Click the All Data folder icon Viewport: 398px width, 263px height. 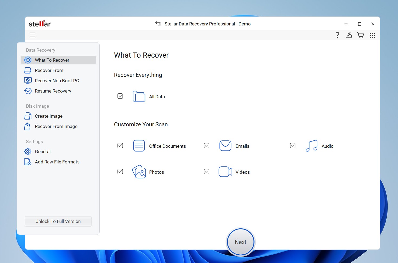139,96
